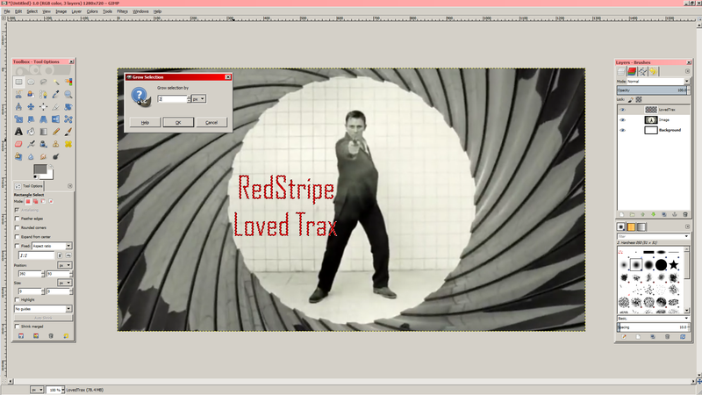The image size is (702, 395).
Task: Select the Pencil tool
Action: [x=56, y=133]
